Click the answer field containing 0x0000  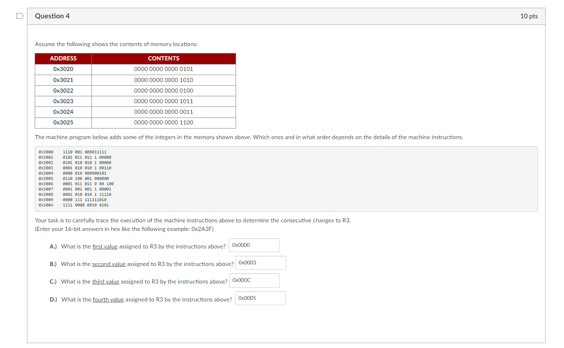(254, 245)
